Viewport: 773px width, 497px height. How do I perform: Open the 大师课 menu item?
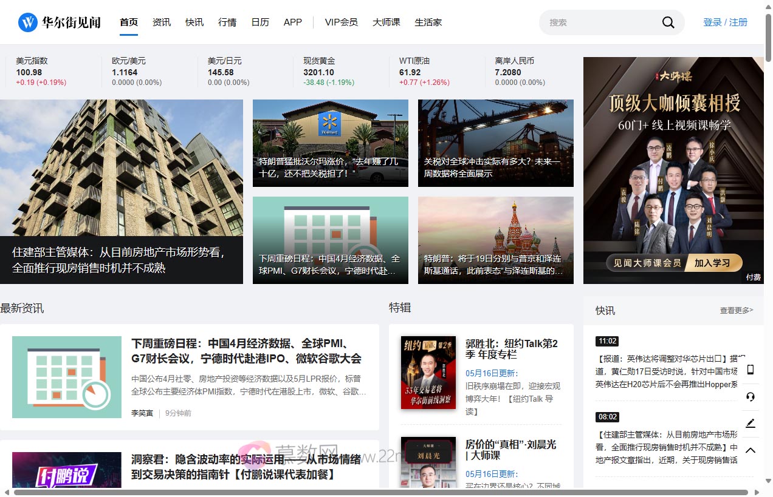tap(386, 22)
